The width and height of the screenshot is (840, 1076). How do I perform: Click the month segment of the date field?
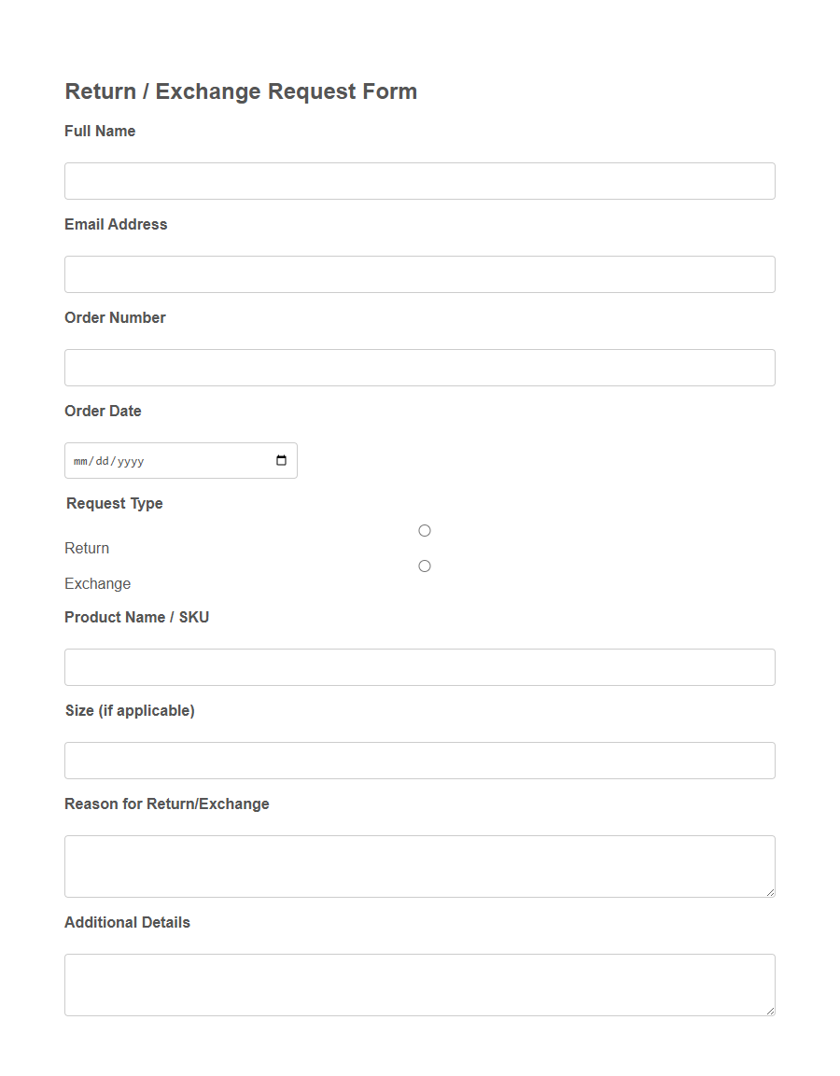(x=79, y=460)
